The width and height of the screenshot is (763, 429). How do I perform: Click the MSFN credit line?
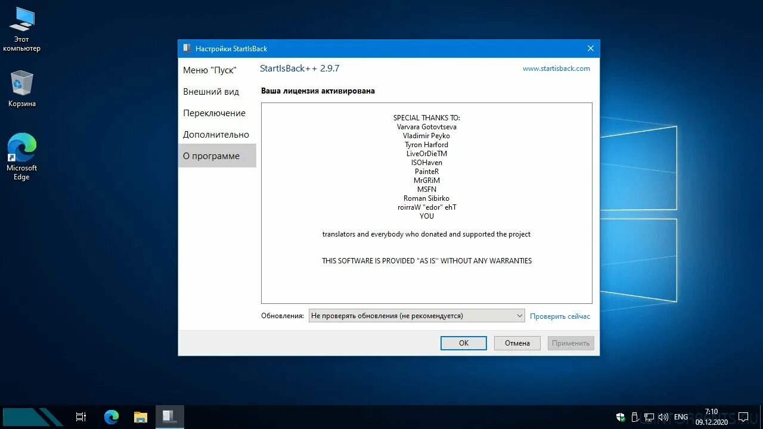427,189
